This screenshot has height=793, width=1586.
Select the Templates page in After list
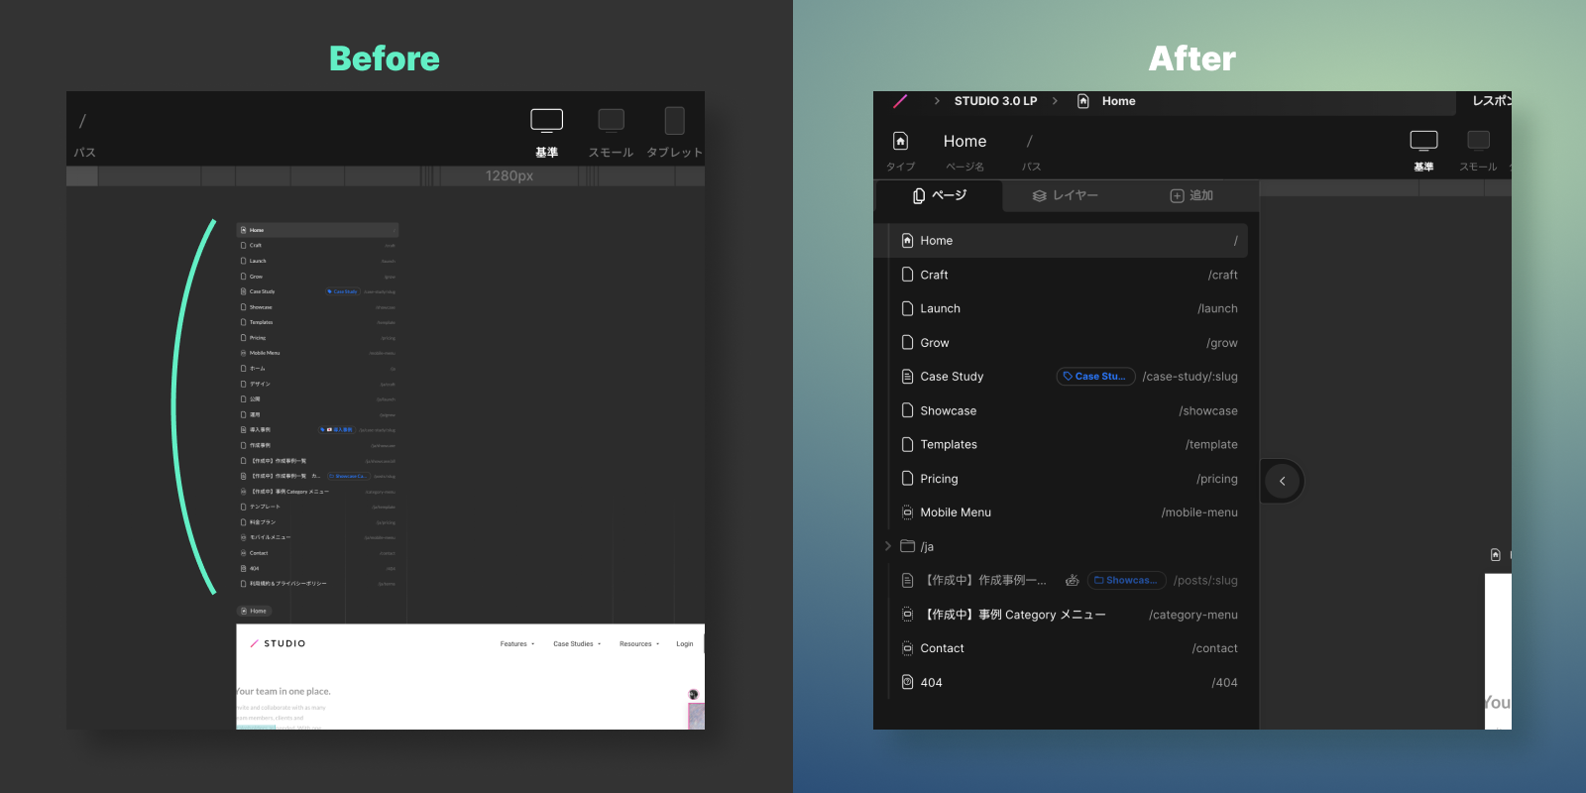pos(1069,444)
